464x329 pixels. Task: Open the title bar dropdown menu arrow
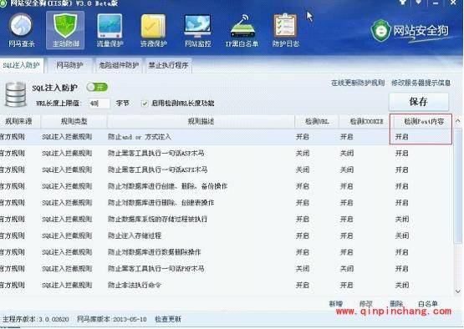[x=418, y=3]
